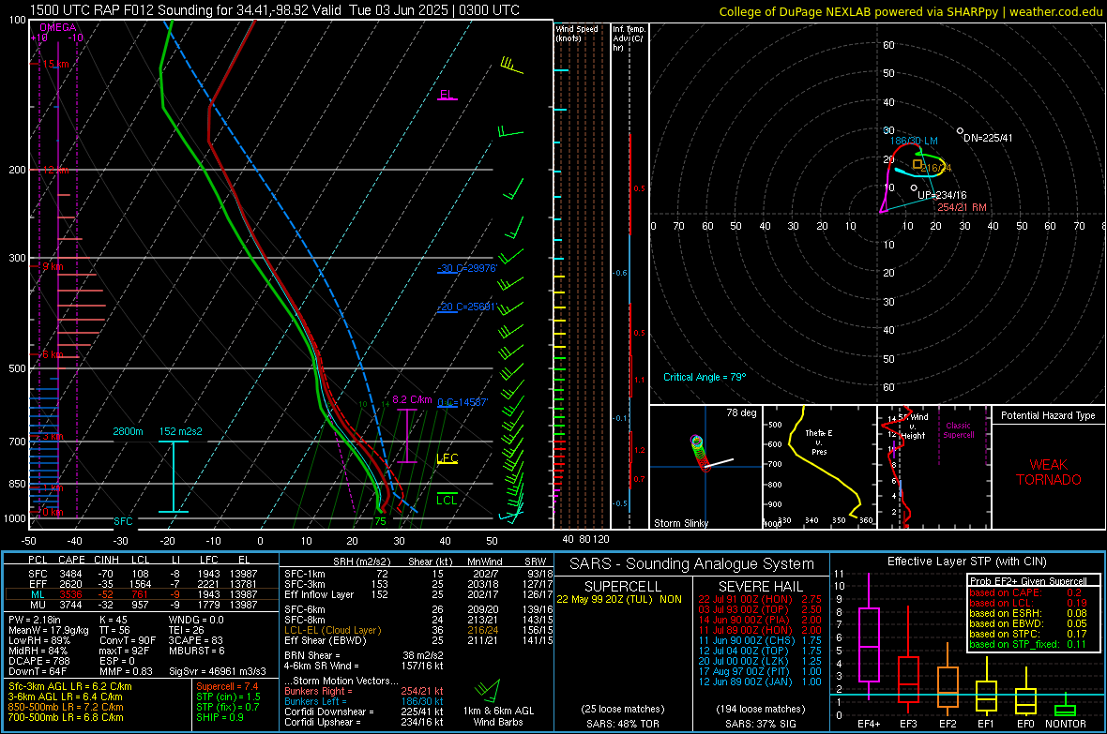Click the Eff Inflow Layer row

418,594
